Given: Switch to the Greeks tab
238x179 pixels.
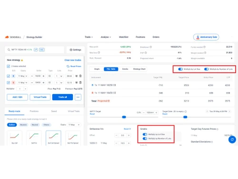Looking at the screenshot, I should [x=125, y=69].
